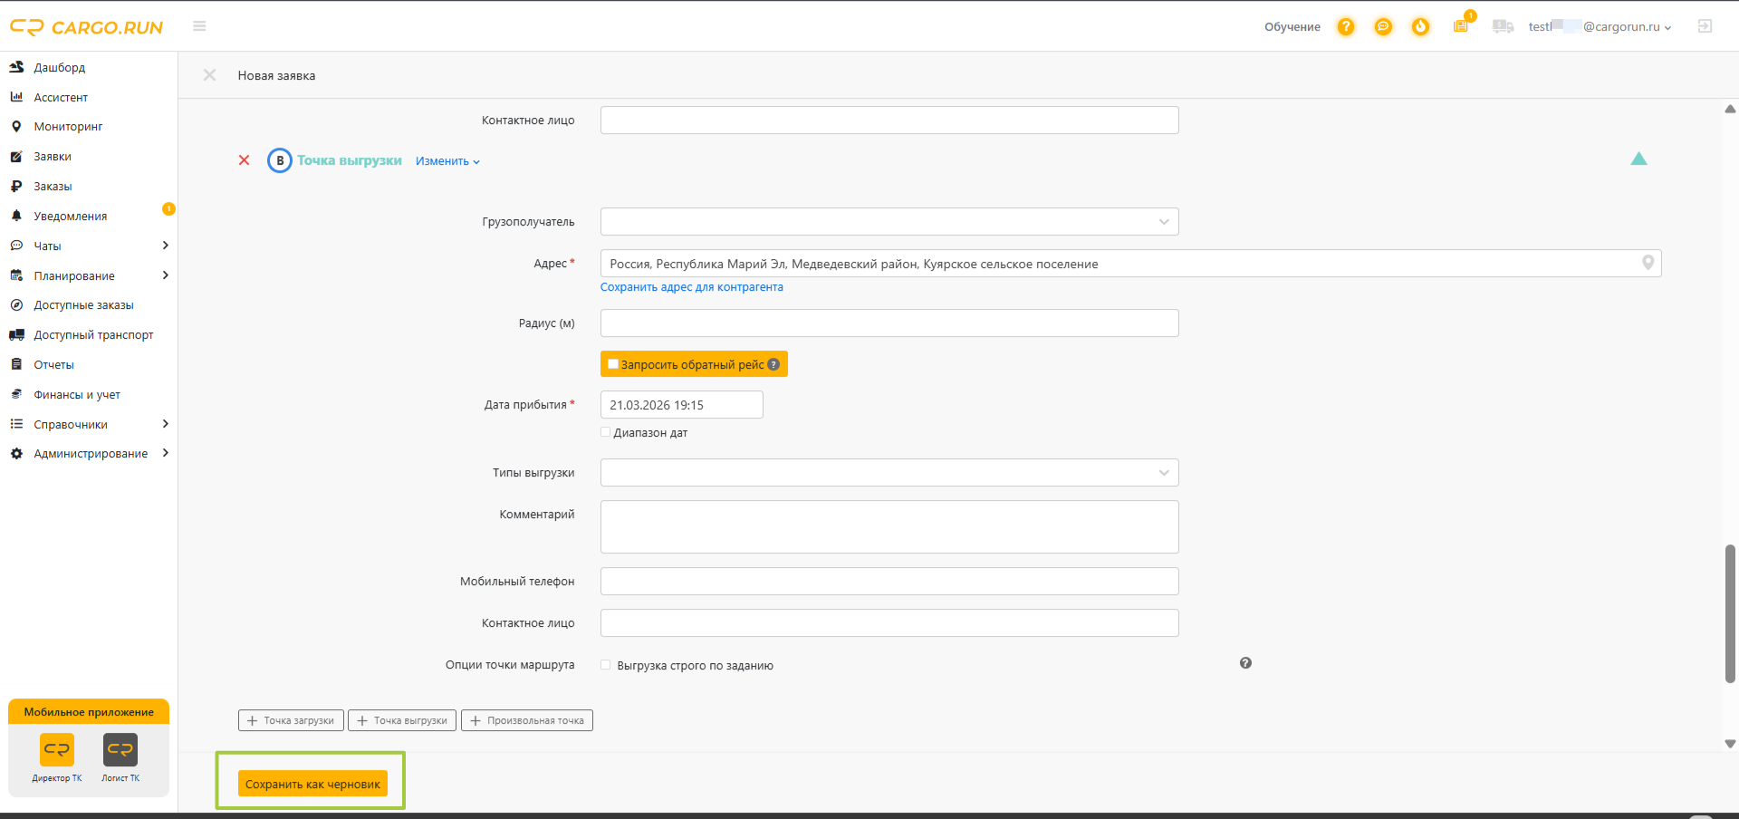Enable the Диапазон дат checkbox
The height and width of the screenshot is (819, 1739).
point(606,432)
